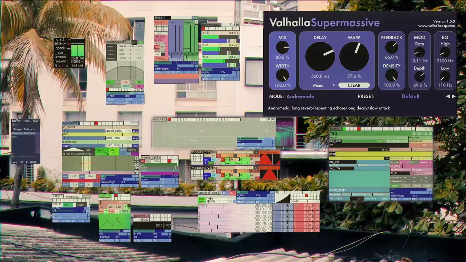Click the feedbacker1 EQ curve display
Viewport: 466px width, 262px height.
click(x=125, y=70)
